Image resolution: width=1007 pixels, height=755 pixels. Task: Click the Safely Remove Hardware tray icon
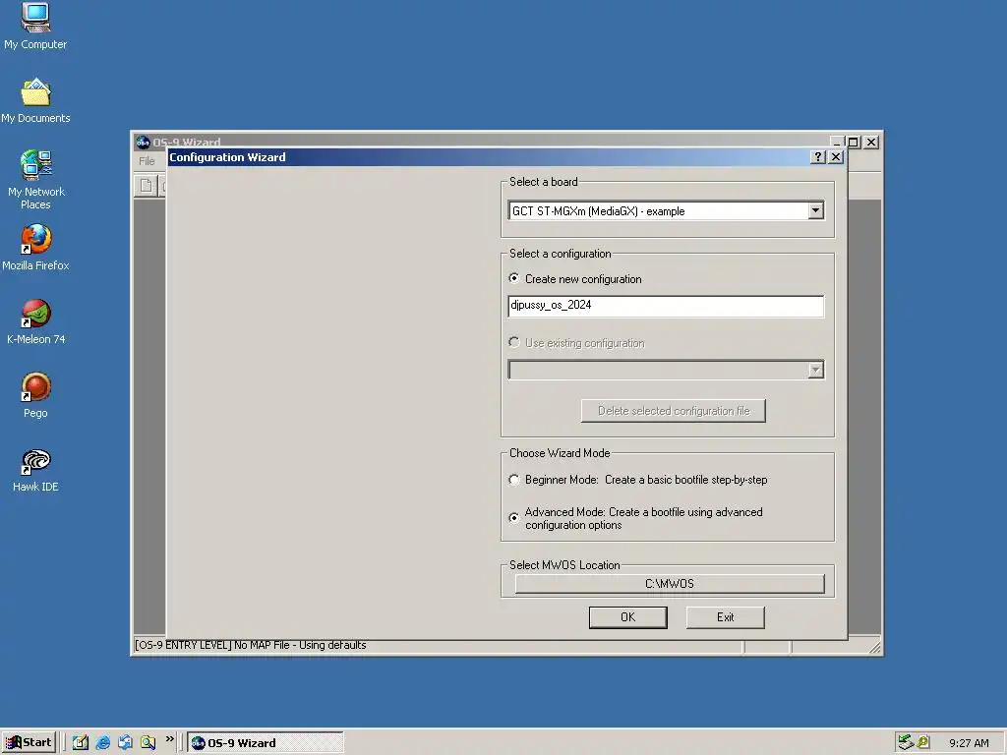[x=906, y=742]
